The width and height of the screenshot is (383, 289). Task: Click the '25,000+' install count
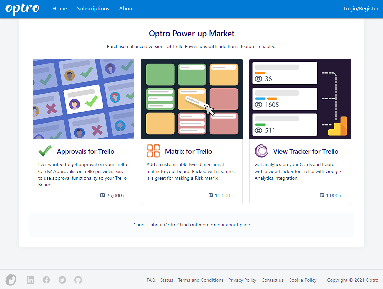tap(116, 196)
